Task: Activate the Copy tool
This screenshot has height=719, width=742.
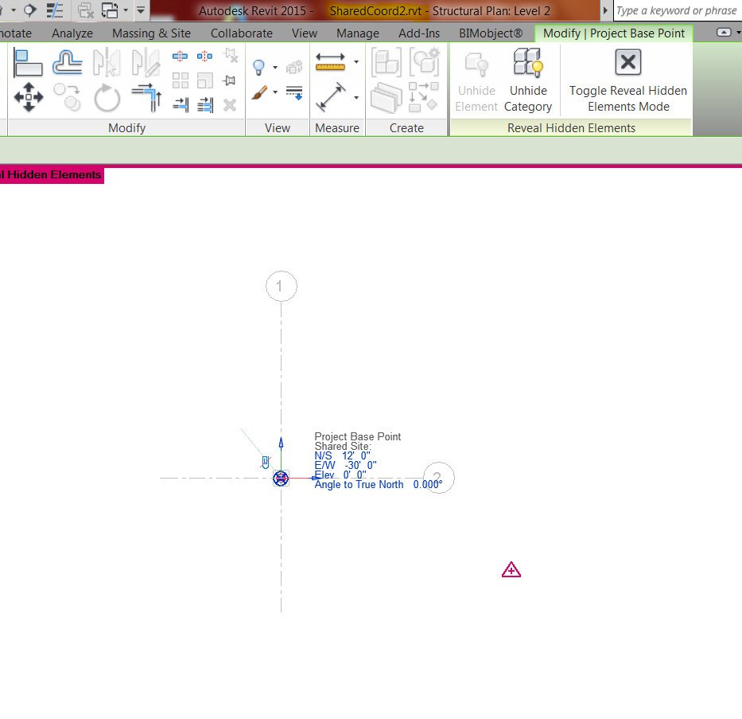Action: (67, 97)
